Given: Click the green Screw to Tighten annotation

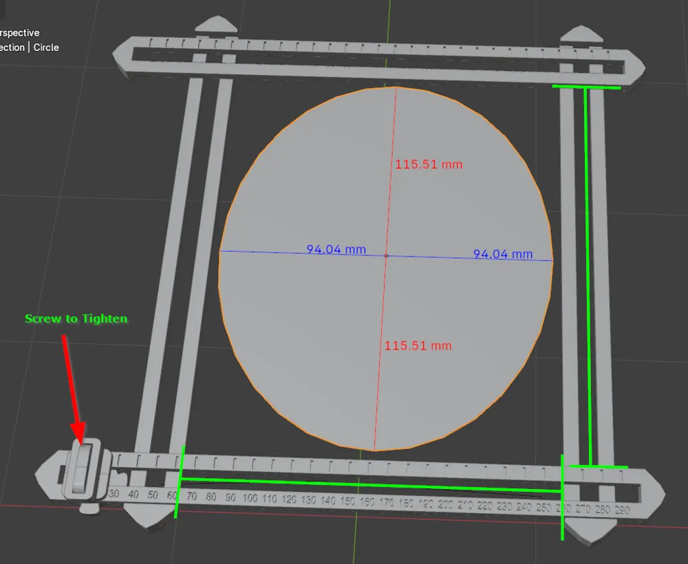Looking at the screenshot, I should [x=76, y=318].
